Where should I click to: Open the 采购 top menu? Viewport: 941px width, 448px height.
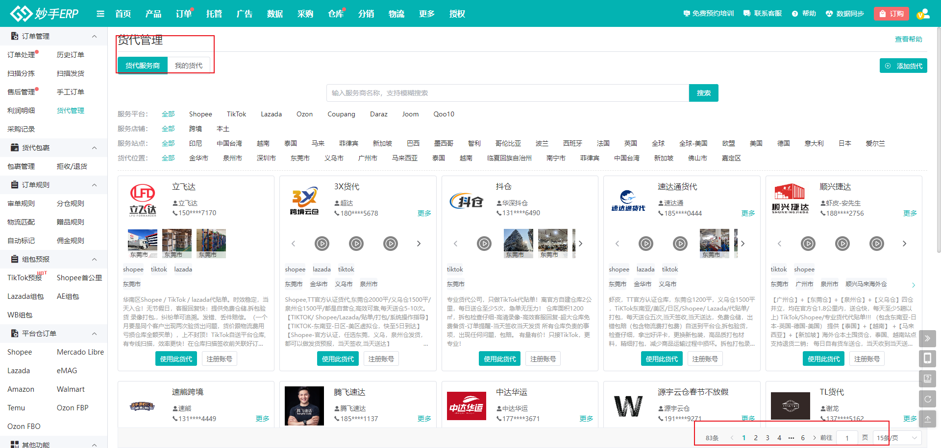pyautogui.click(x=305, y=14)
